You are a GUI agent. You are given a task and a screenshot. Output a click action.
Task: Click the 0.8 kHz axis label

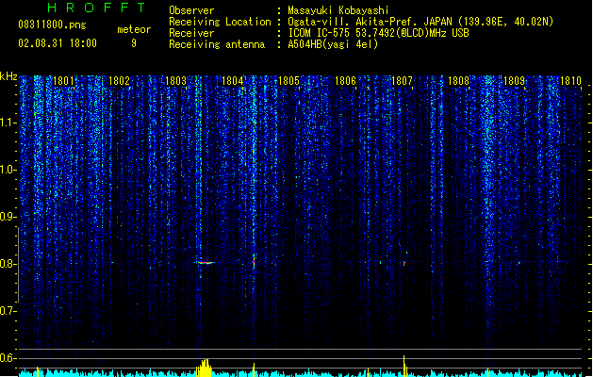point(8,264)
